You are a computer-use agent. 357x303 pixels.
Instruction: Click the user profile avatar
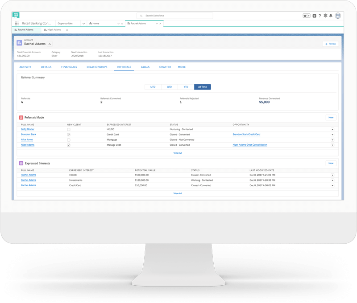338,16
